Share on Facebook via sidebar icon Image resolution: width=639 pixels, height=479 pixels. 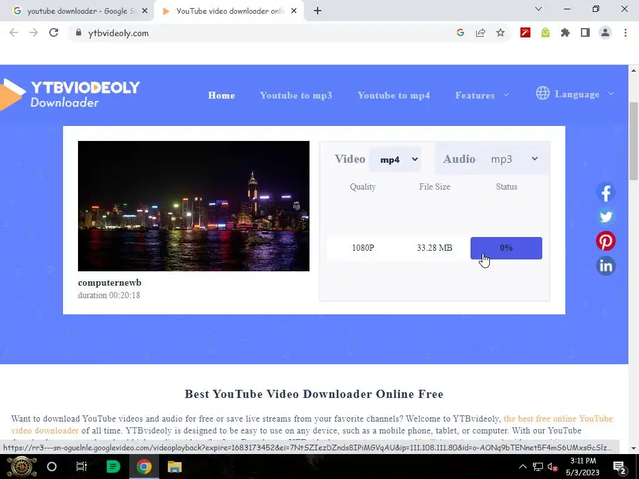pos(605,192)
